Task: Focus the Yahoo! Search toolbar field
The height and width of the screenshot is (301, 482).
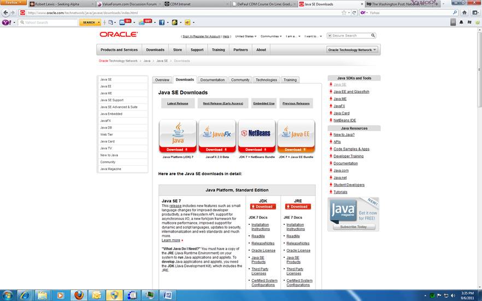Action: click(x=48, y=22)
